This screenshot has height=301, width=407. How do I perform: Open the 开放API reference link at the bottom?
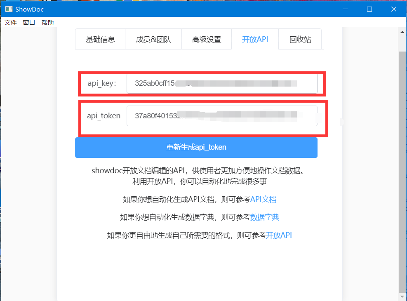click(x=279, y=235)
